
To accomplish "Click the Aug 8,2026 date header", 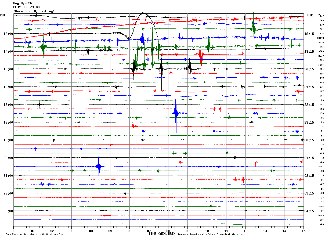I will click(x=23, y=3).
